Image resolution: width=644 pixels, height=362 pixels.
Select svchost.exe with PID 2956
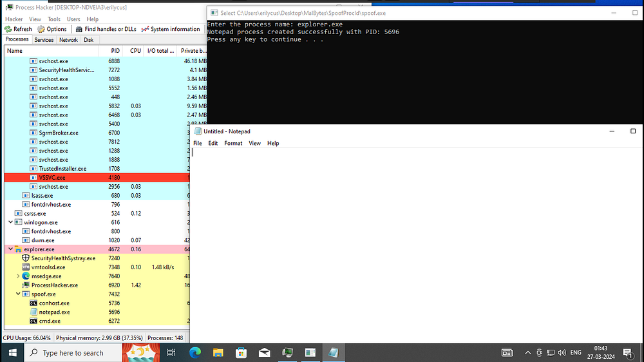click(97, 187)
